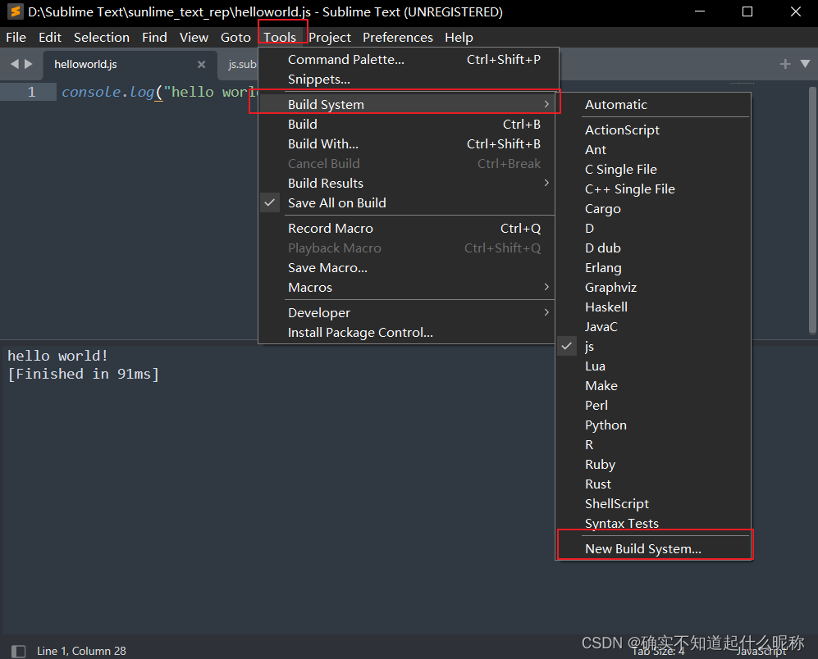This screenshot has height=659, width=818.
Task: Select Save Macro... entry
Action: point(409,267)
